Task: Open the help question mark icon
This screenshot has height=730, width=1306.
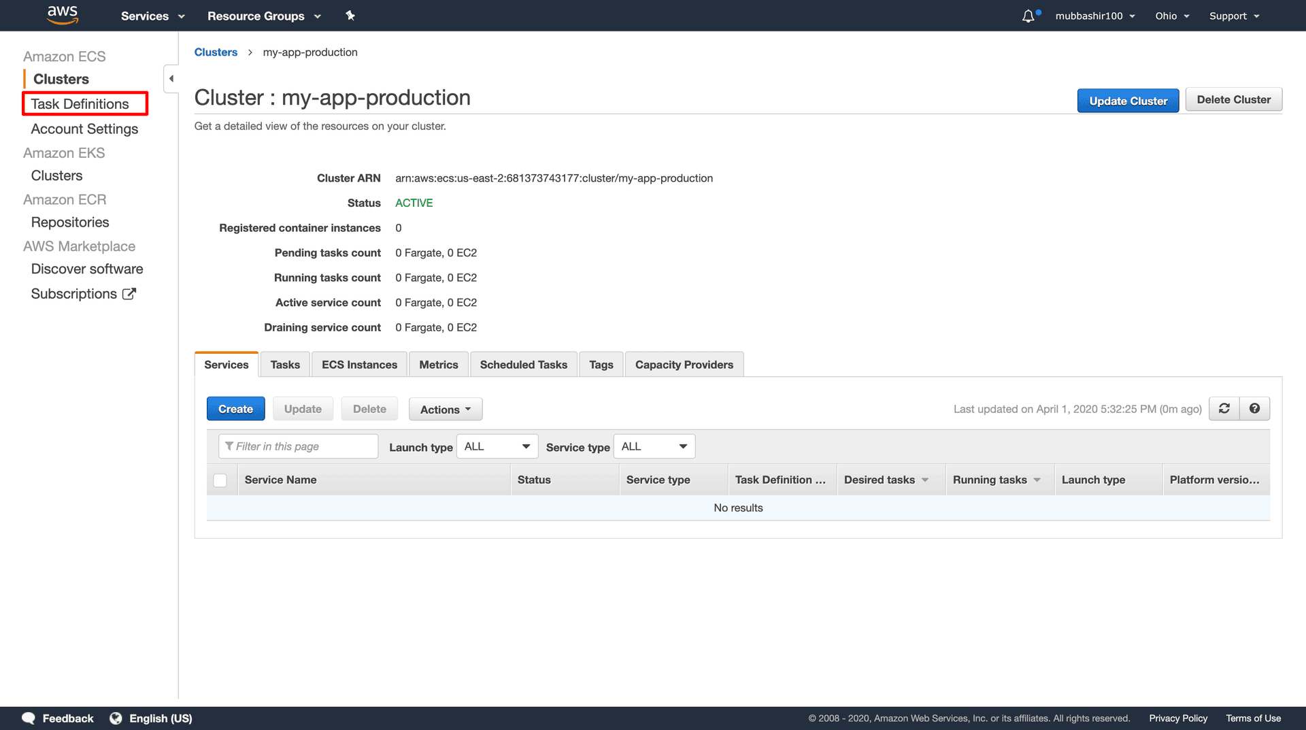Action: click(1254, 408)
